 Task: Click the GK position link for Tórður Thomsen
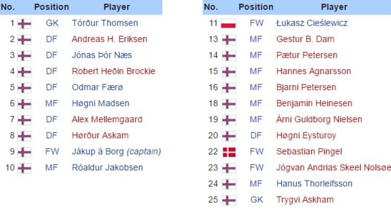(52, 23)
